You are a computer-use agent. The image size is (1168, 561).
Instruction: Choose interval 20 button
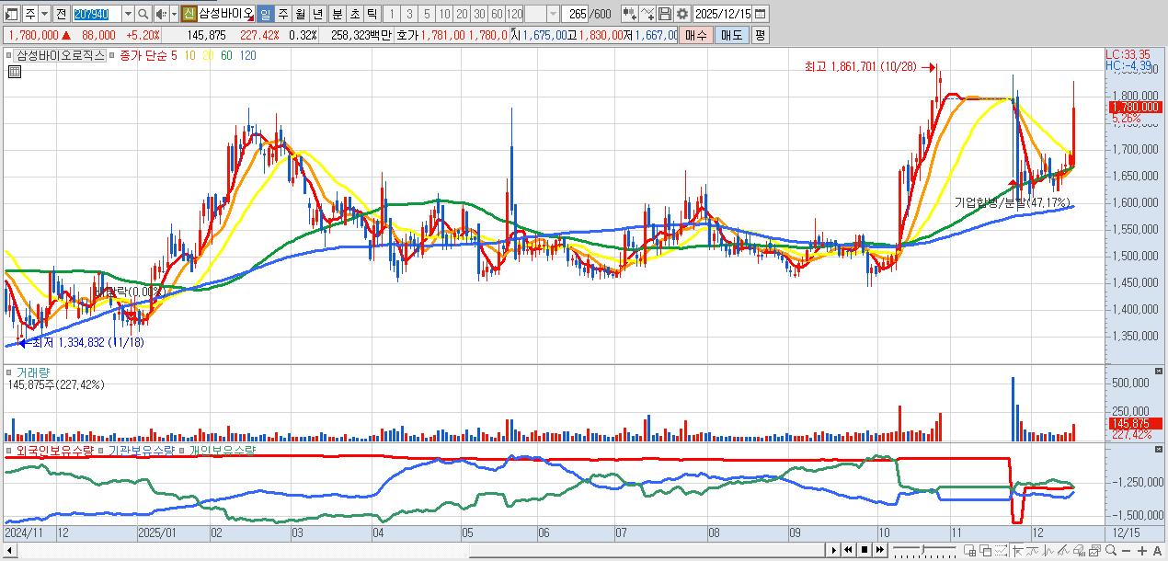pos(462,14)
